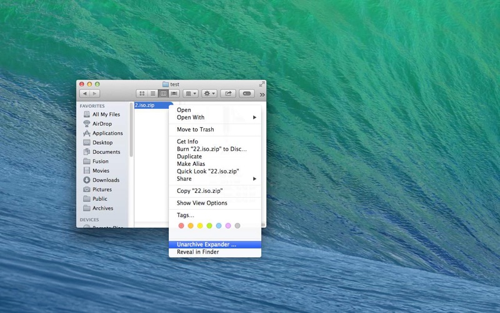Choose Move to Trash
This screenshot has height=313, width=500.
215,130
